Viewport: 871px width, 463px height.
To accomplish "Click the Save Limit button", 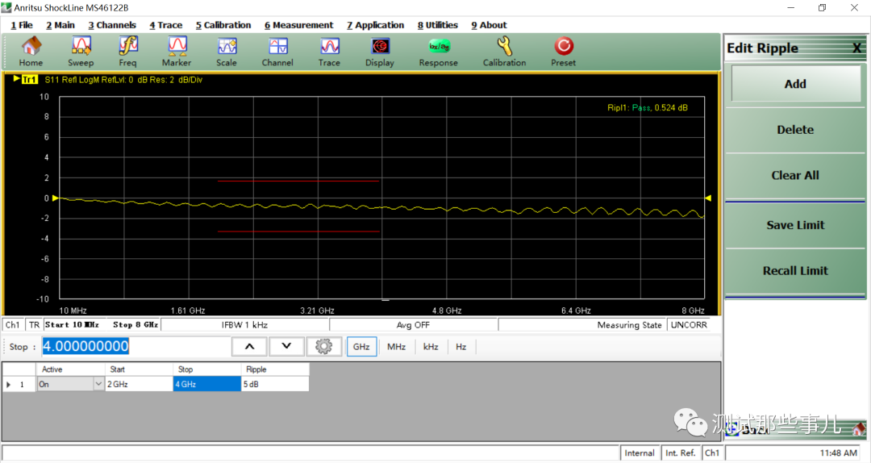I will pos(795,225).
